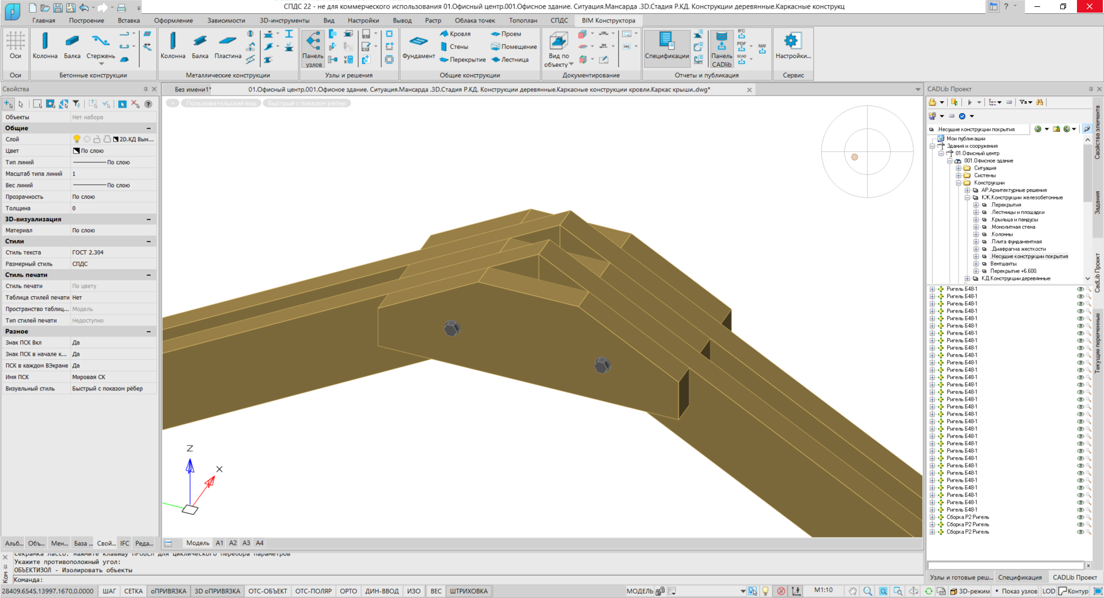Collapse the Общие properties section

pyautogui.click(x=148, y=128)
